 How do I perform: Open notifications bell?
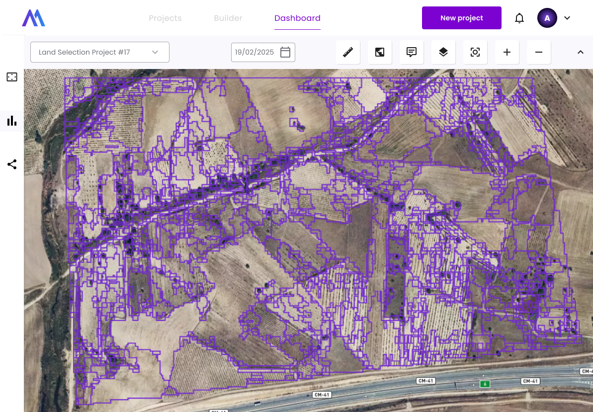pos(519,18)
